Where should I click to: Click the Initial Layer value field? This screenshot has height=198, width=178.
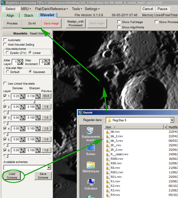coord(15,62)
